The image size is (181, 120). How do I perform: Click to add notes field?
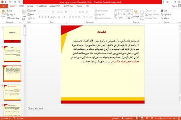coord(36,109)
